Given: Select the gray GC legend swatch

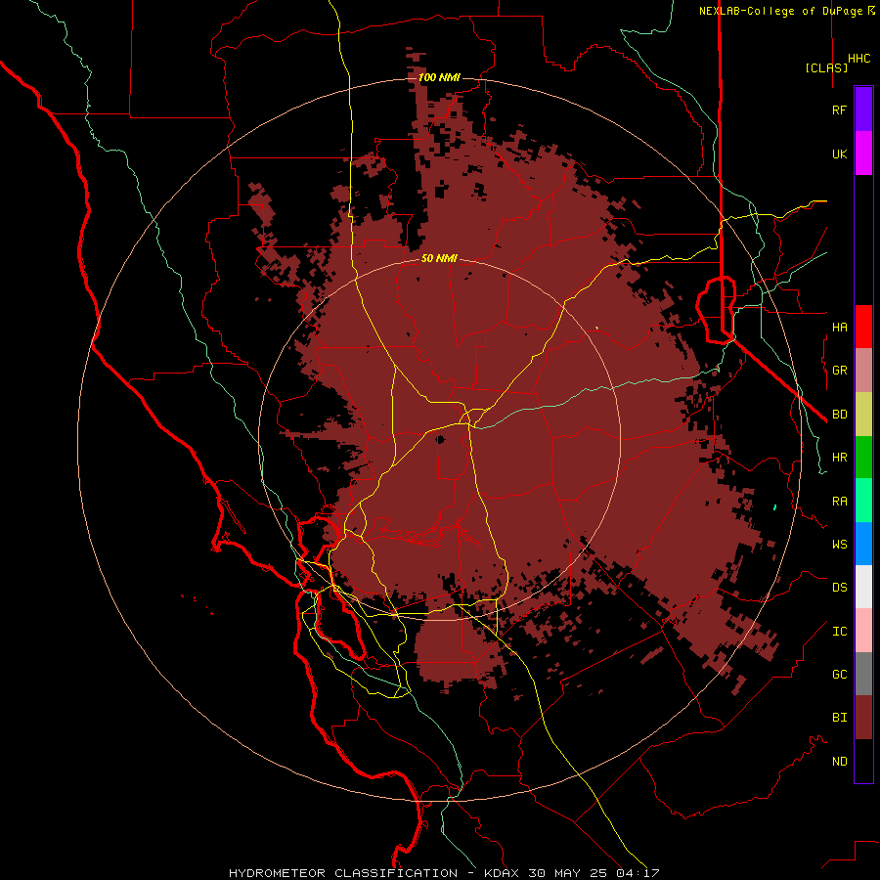Looking at the screenshot, I should point(863,674).
